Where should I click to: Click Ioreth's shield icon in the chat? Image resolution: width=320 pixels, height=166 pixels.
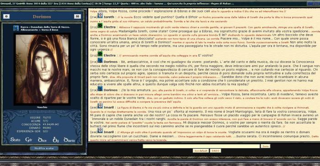pyautogui.click(x=100, y=16)
